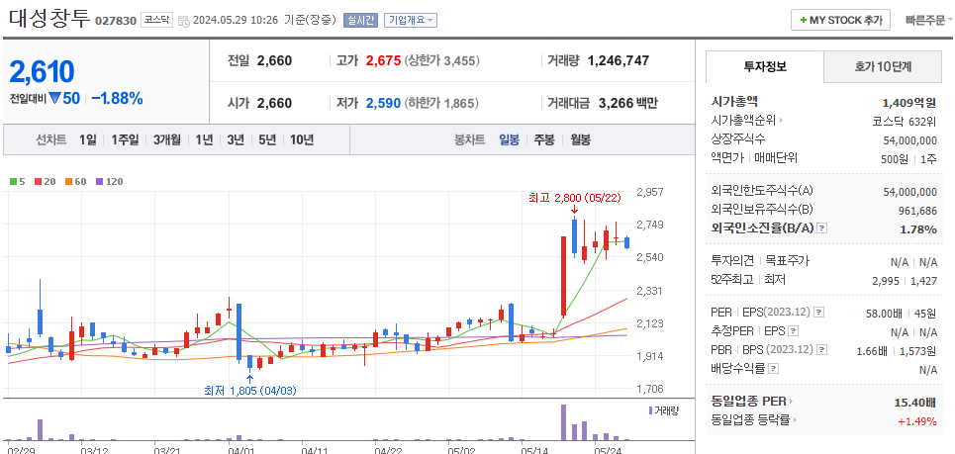
Task: Select the 1년 line chart period
Action: (x=204, y=139)
